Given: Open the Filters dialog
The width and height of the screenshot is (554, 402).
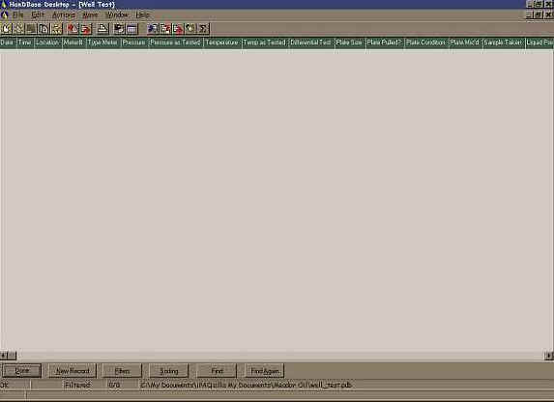Looking at the screenshot, I should coord(122,371).
